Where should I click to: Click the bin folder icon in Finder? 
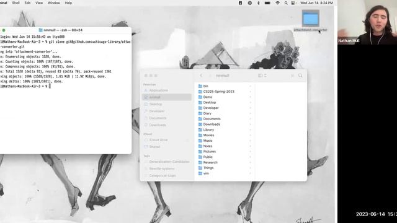pyautogui.click(x=200, y=86)
